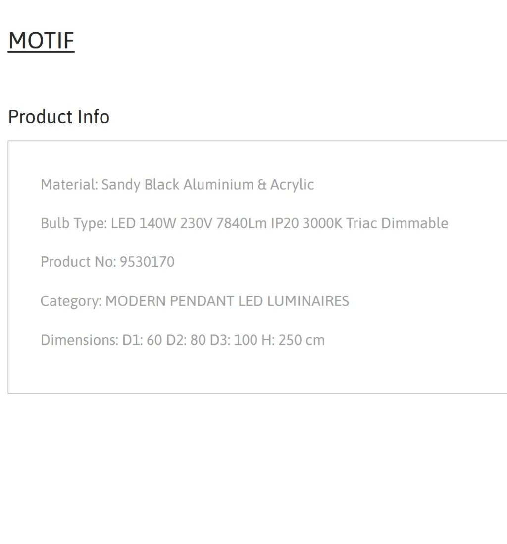Click the Category: MODERN PENDANT LED LUMINAIRES line
The image size is (507, 544).
[195, 301]
